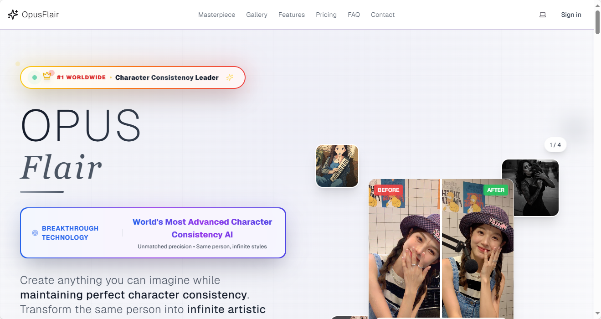Image resolution: width=601 pixels, height=319 pixels.
Task: Click the red BEFORE label
Action: click(388, 190)
